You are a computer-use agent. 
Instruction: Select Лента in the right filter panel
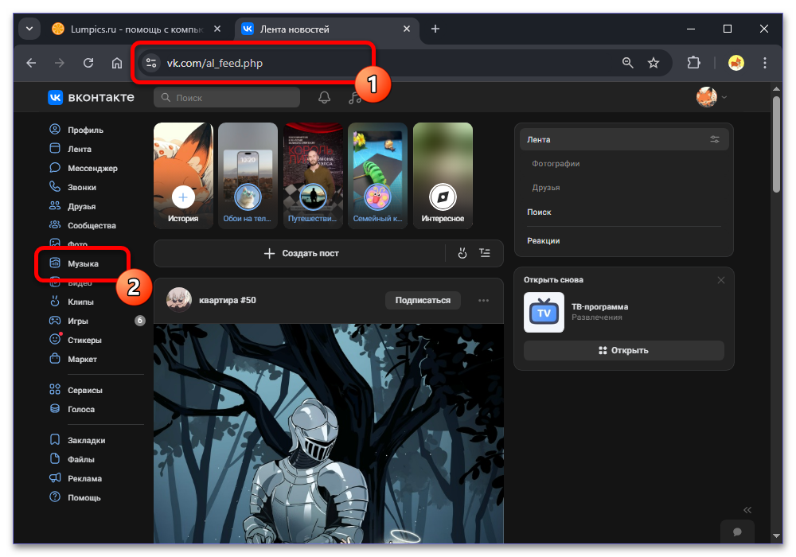coord(624,139)
